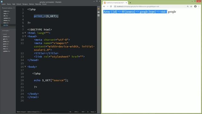
Task: Open the Soubor menu in Brackets
Action: pos(3,4)
